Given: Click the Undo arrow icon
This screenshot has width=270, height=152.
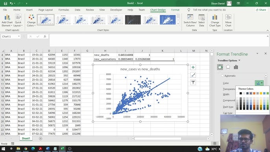Looking at the screenshot, I should (x=11, y=3).
